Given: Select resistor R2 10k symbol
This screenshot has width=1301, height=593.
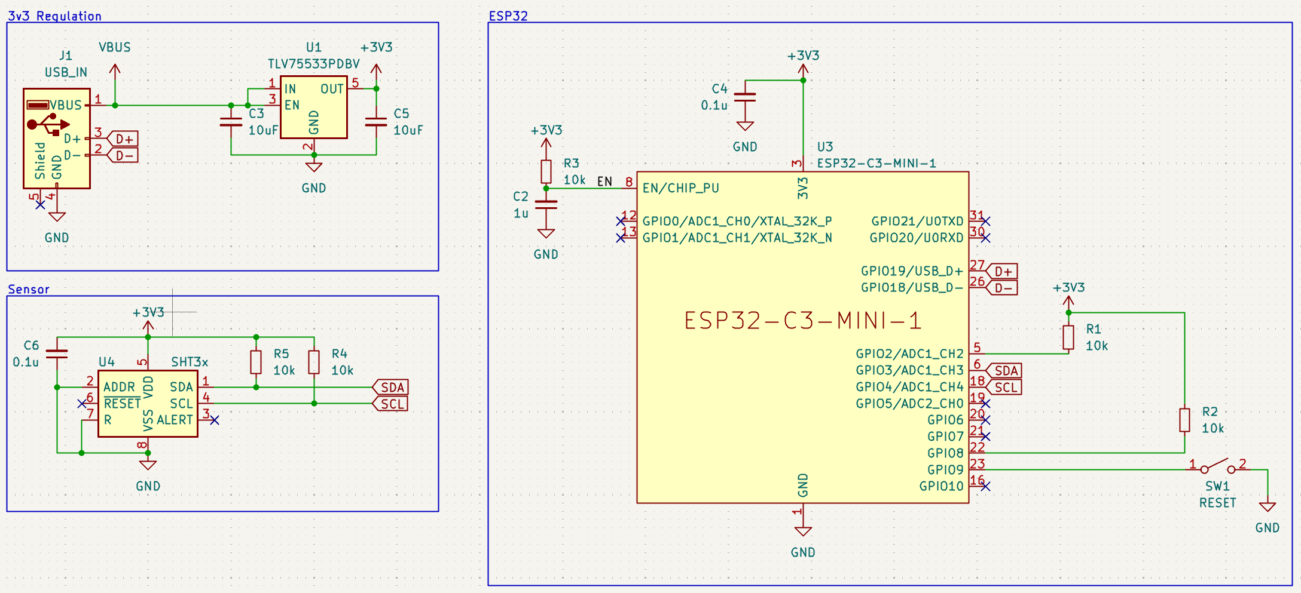Looking at the screenshot, I should pos(1184,420).
